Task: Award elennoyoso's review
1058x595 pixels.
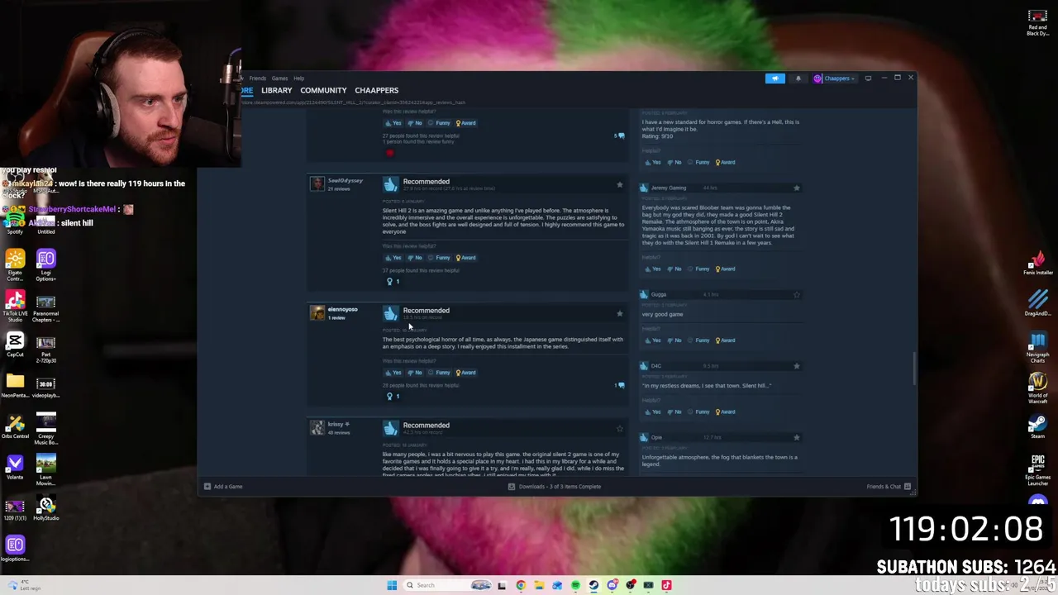Action: [466, 373]
